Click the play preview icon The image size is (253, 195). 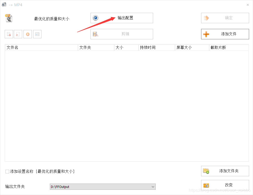28,34
